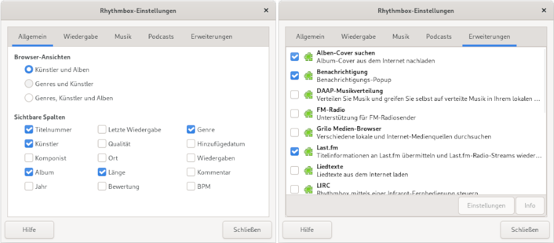Select description 'Unterstützung für FM-Radiosender'
The image size is (554, 243).
pos(366,118)
